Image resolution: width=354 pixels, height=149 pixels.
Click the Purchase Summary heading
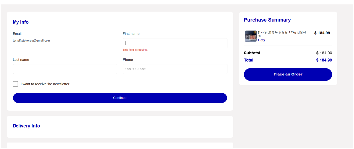[x=267, y=20]
